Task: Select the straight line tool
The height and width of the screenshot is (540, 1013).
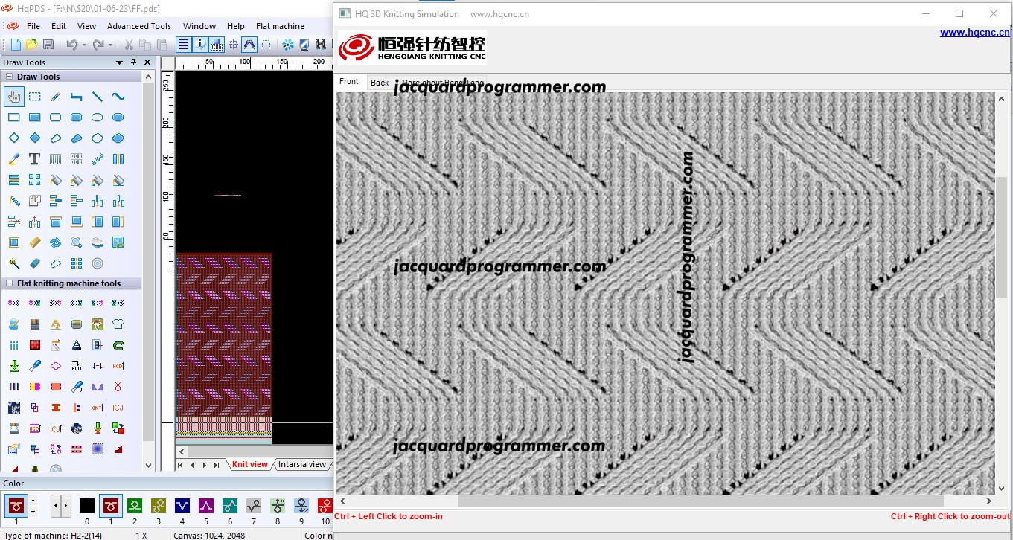Action: click(98, 96)
